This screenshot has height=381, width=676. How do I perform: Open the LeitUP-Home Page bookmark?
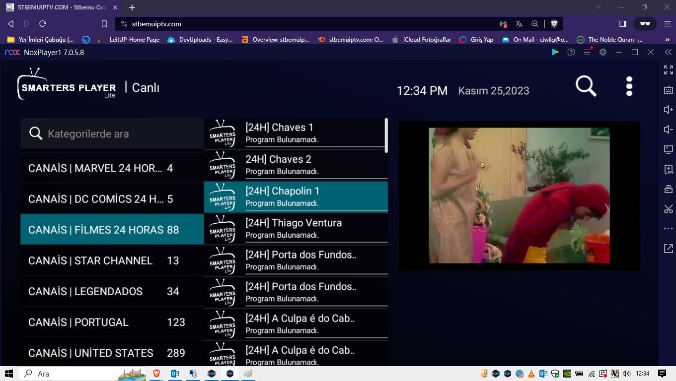point(128,40)
